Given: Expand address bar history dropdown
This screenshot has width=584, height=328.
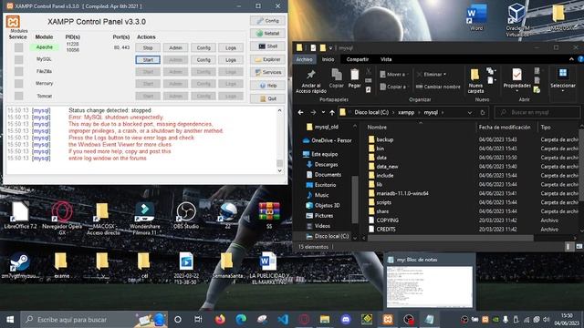Looking at the screenshot, I should pos(470,112).
